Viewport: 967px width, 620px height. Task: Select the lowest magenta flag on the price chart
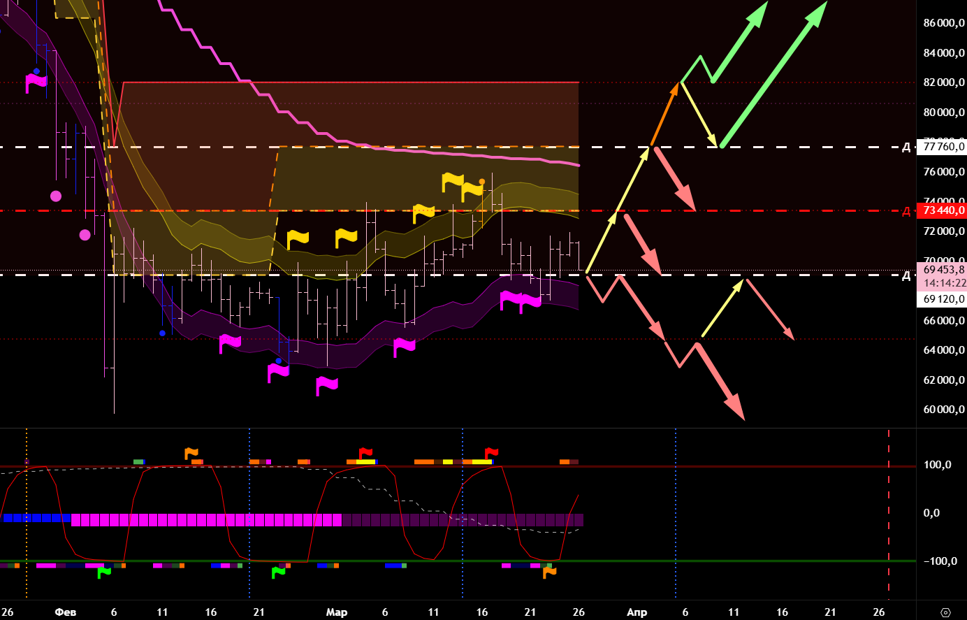tap(326, 385)
